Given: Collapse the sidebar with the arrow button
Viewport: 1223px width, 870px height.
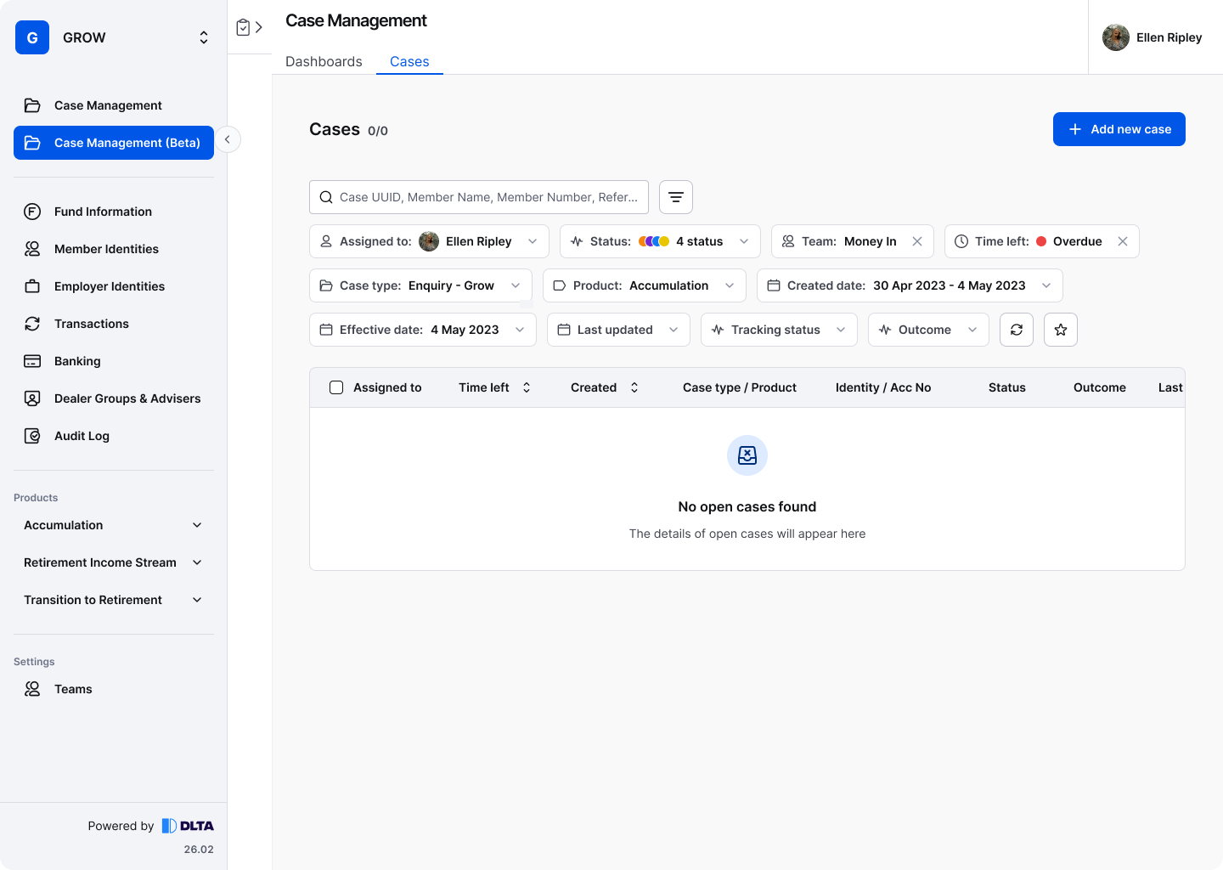Looking at the screenshot, I should coord(227,139).
